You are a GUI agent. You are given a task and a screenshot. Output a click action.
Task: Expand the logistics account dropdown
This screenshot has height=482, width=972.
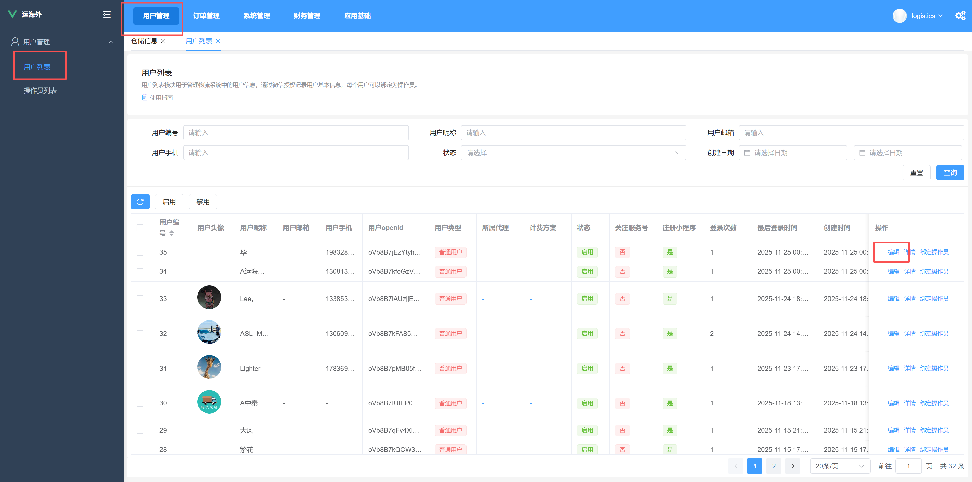tap(927, 16)
